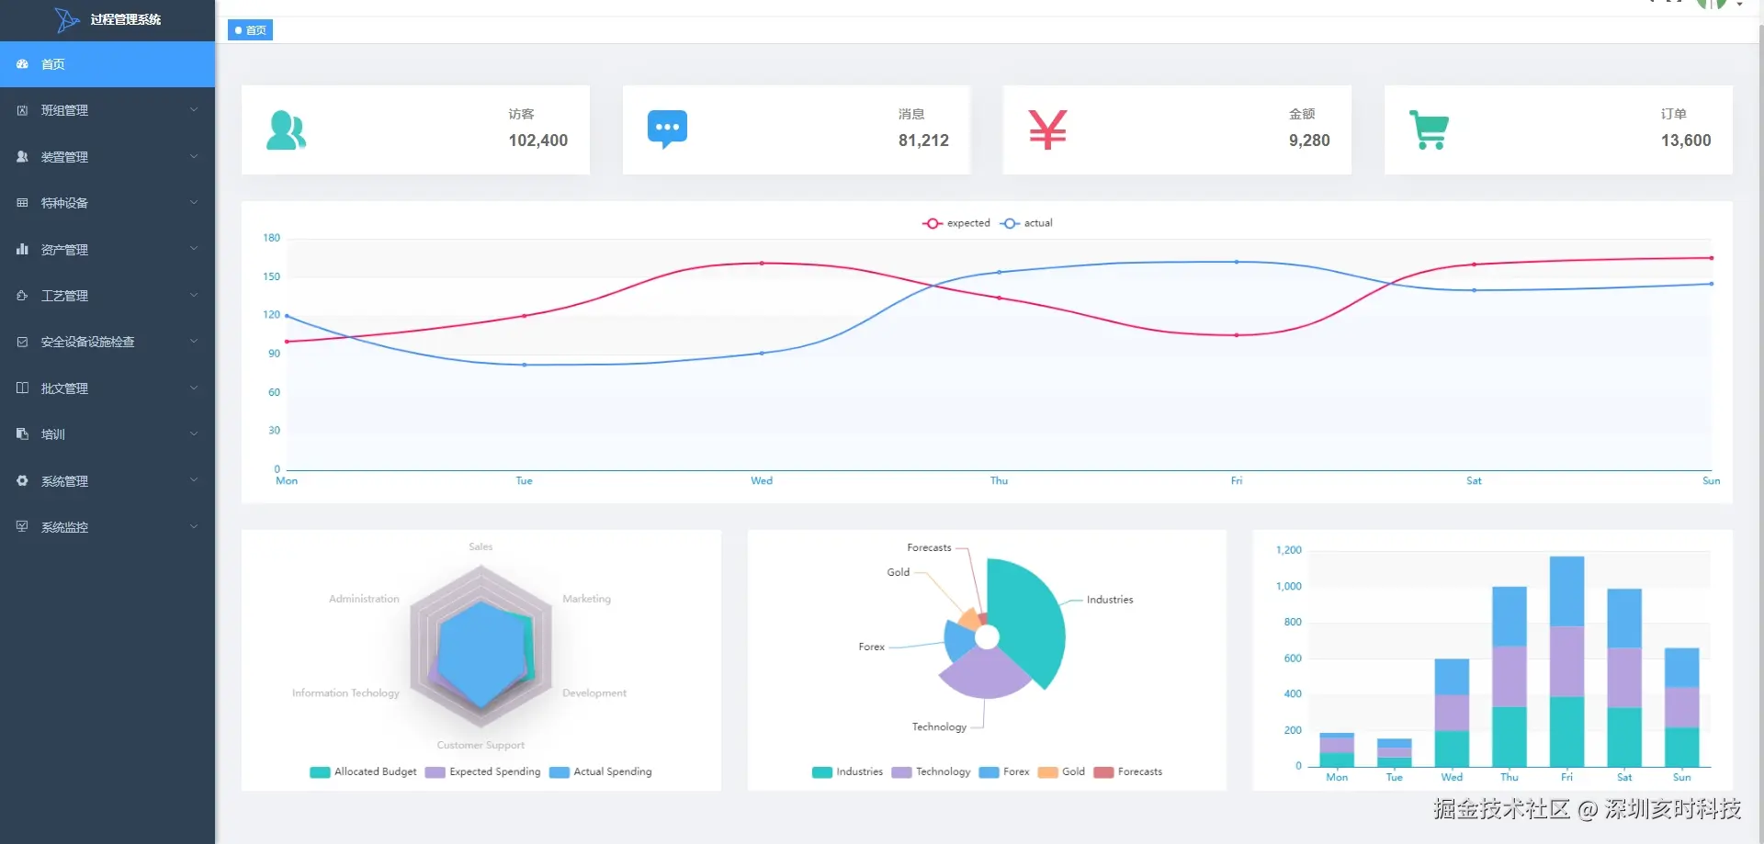The width and height of the screenshot is (1764, 844).
Task: Open the 系统管理 menu item
Action: coord(107,480)
